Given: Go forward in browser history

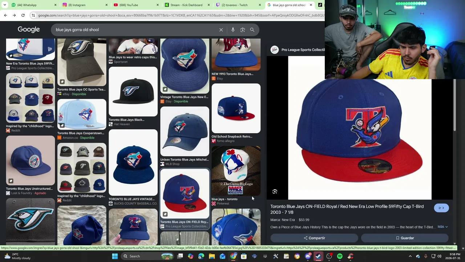Looking at the screenshot, I should (14, 15).
